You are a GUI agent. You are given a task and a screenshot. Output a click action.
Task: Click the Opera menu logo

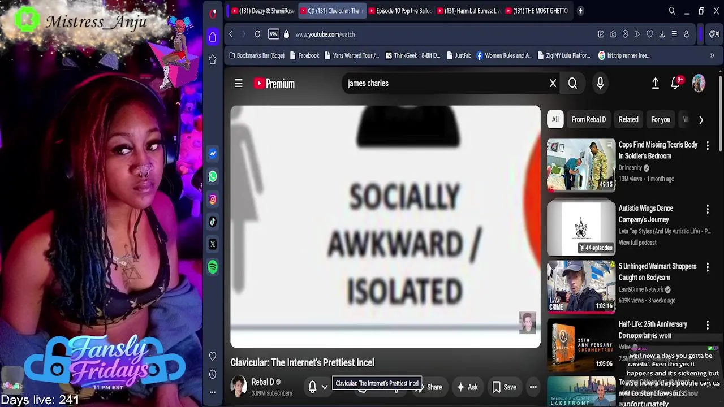point(213,14)
